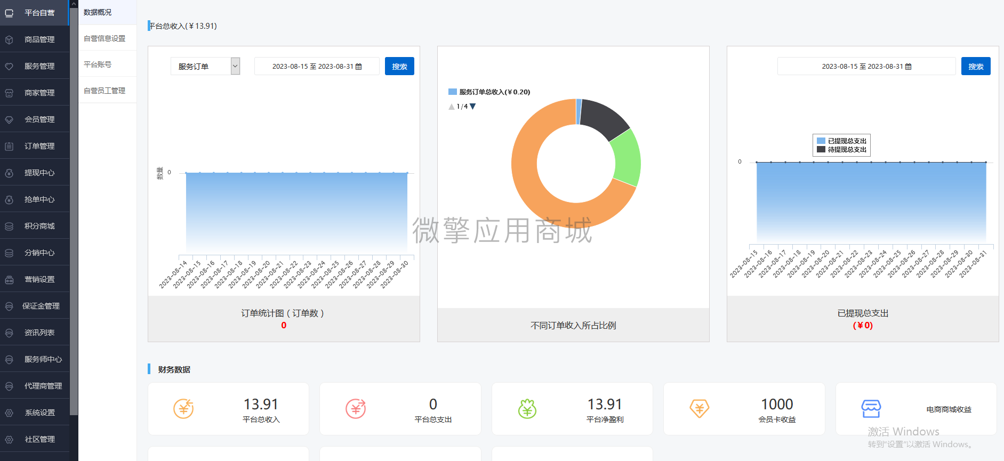Viewport: 1004px width, 461px height.
Task: Click the 代理商管理 sidebar icon
Action: coord(9,386)
